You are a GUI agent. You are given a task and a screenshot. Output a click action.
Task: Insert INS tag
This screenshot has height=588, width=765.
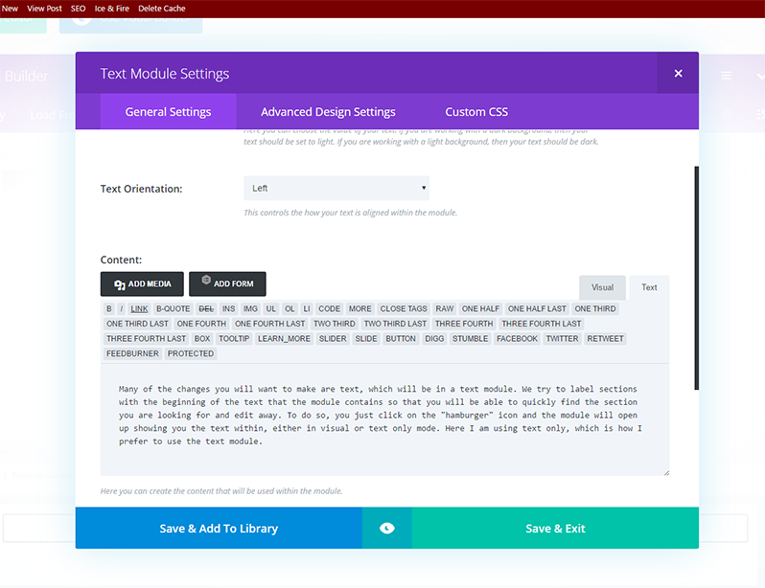pyautogui.click(x=228, y=308)
